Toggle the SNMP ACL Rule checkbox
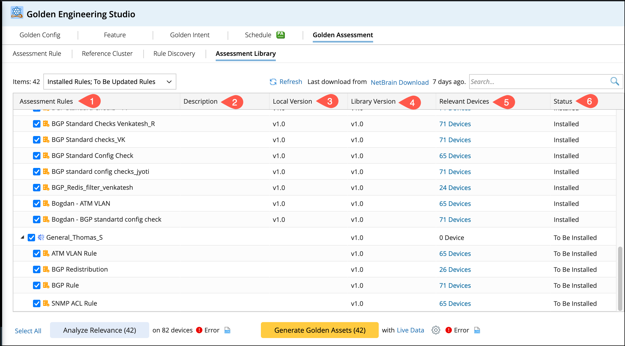The height and width of the screenshot is (346, 625). (x=37, y=303)
